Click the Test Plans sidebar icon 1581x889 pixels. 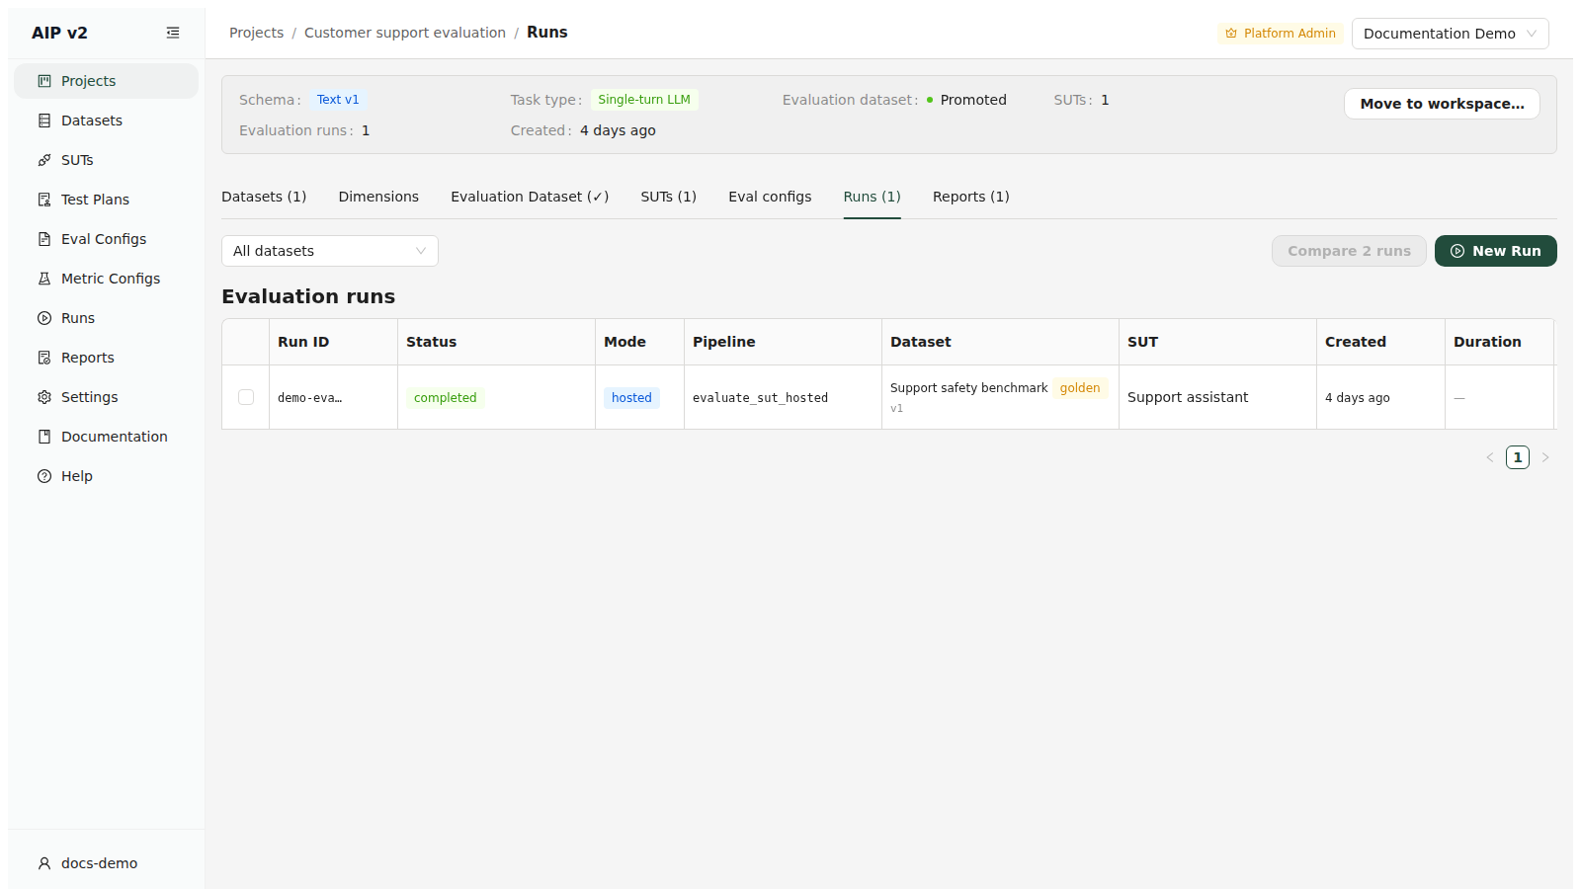[x=44, y=200]
